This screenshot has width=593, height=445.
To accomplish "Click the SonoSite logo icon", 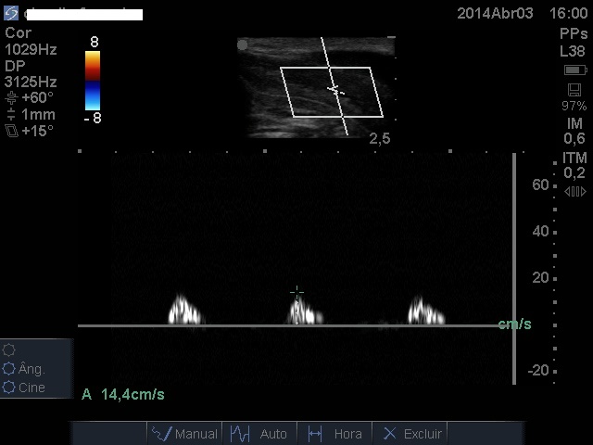I will [11, 13].
